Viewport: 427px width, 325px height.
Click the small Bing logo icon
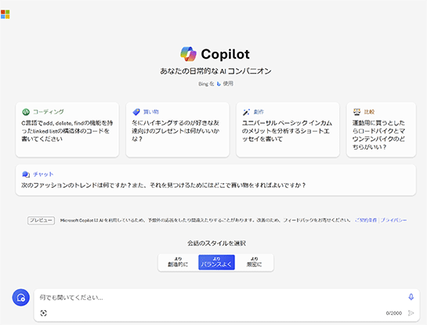(219, 84)
